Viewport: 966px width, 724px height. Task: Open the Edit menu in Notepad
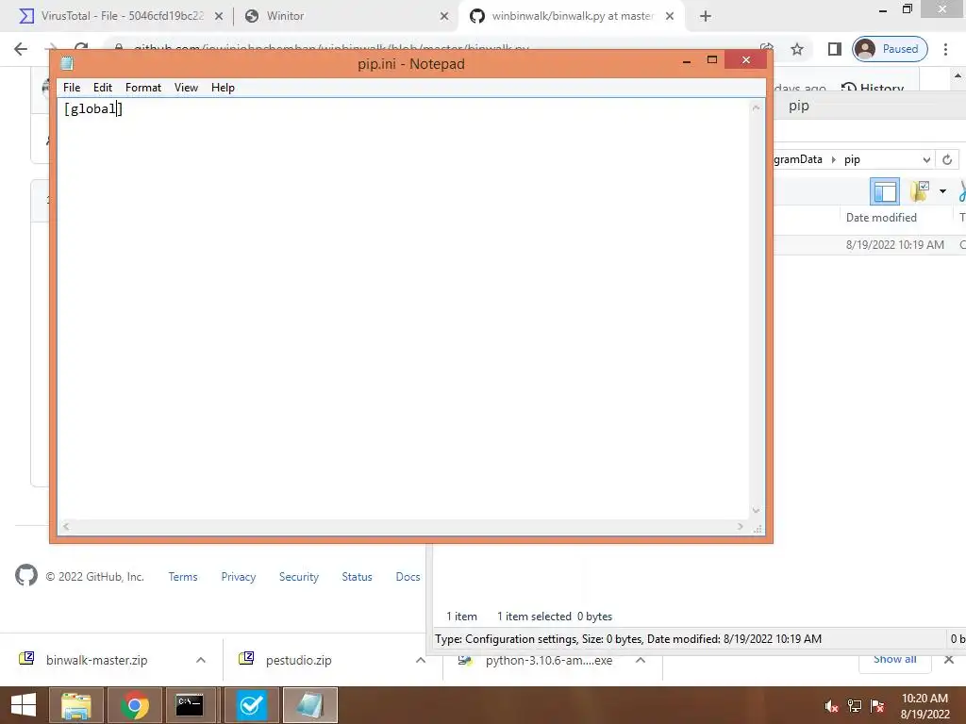coord(102,88)
